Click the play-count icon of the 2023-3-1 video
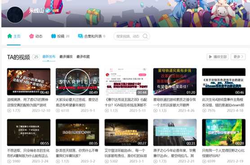 click(107, 161)
